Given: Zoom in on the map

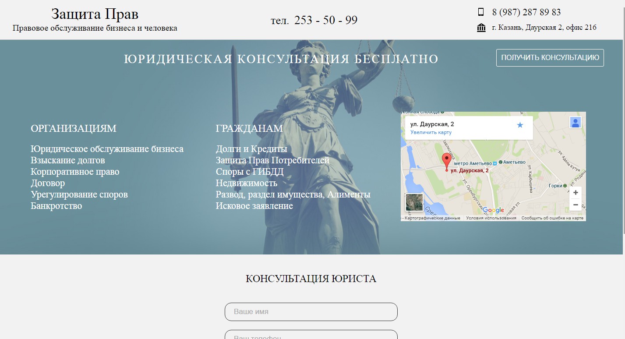Looking at the screenshot, I should tap(576, 193).
